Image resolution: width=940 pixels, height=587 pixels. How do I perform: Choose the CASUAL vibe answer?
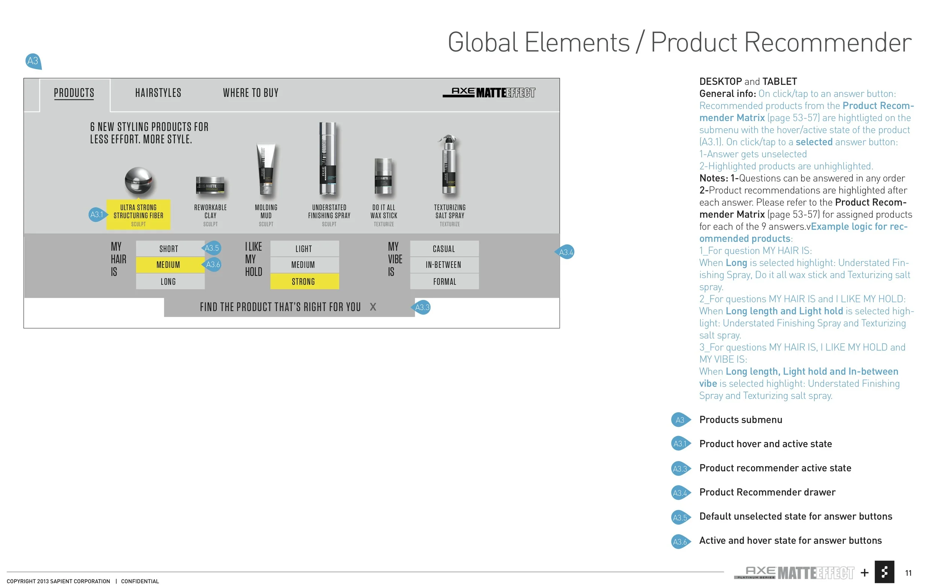point(444,248)
